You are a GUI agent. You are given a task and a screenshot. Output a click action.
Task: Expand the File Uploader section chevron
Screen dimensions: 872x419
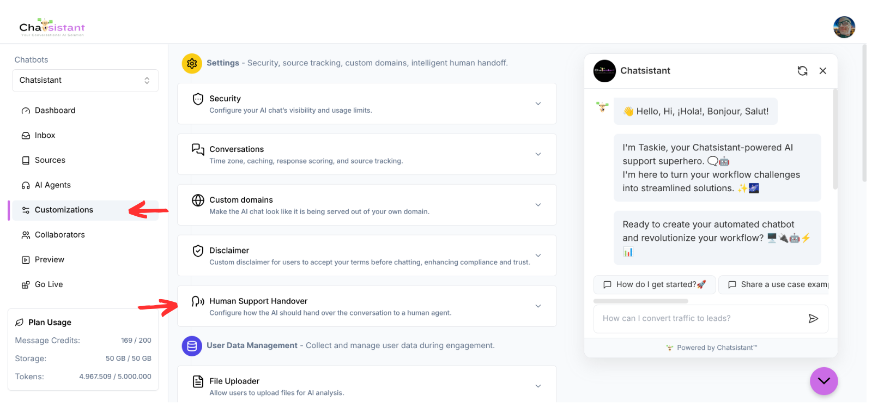538,386
